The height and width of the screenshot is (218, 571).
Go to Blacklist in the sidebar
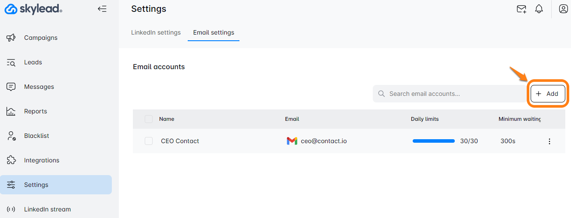tap(36, 136)
